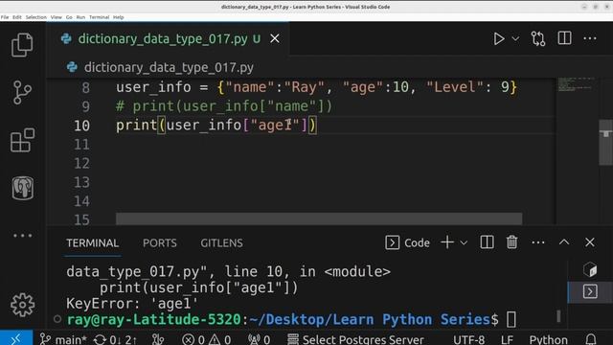Change file encoding UTF-8

coord(468,339)
